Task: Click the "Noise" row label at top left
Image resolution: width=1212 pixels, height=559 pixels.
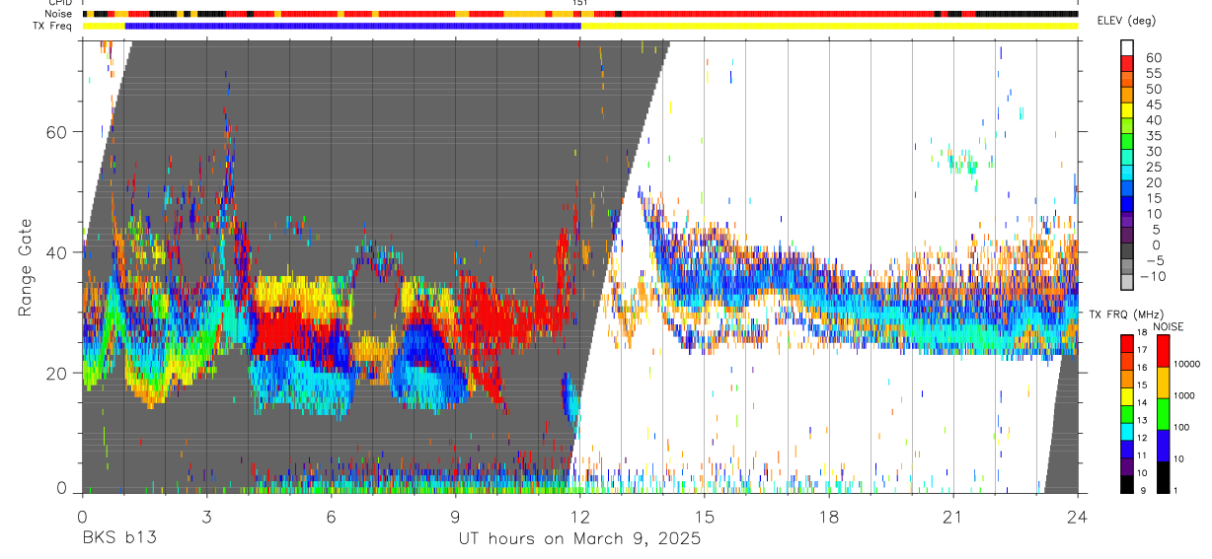Action: (60, 14)
